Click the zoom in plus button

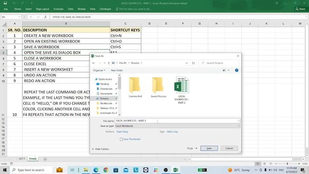click(299, 164)
